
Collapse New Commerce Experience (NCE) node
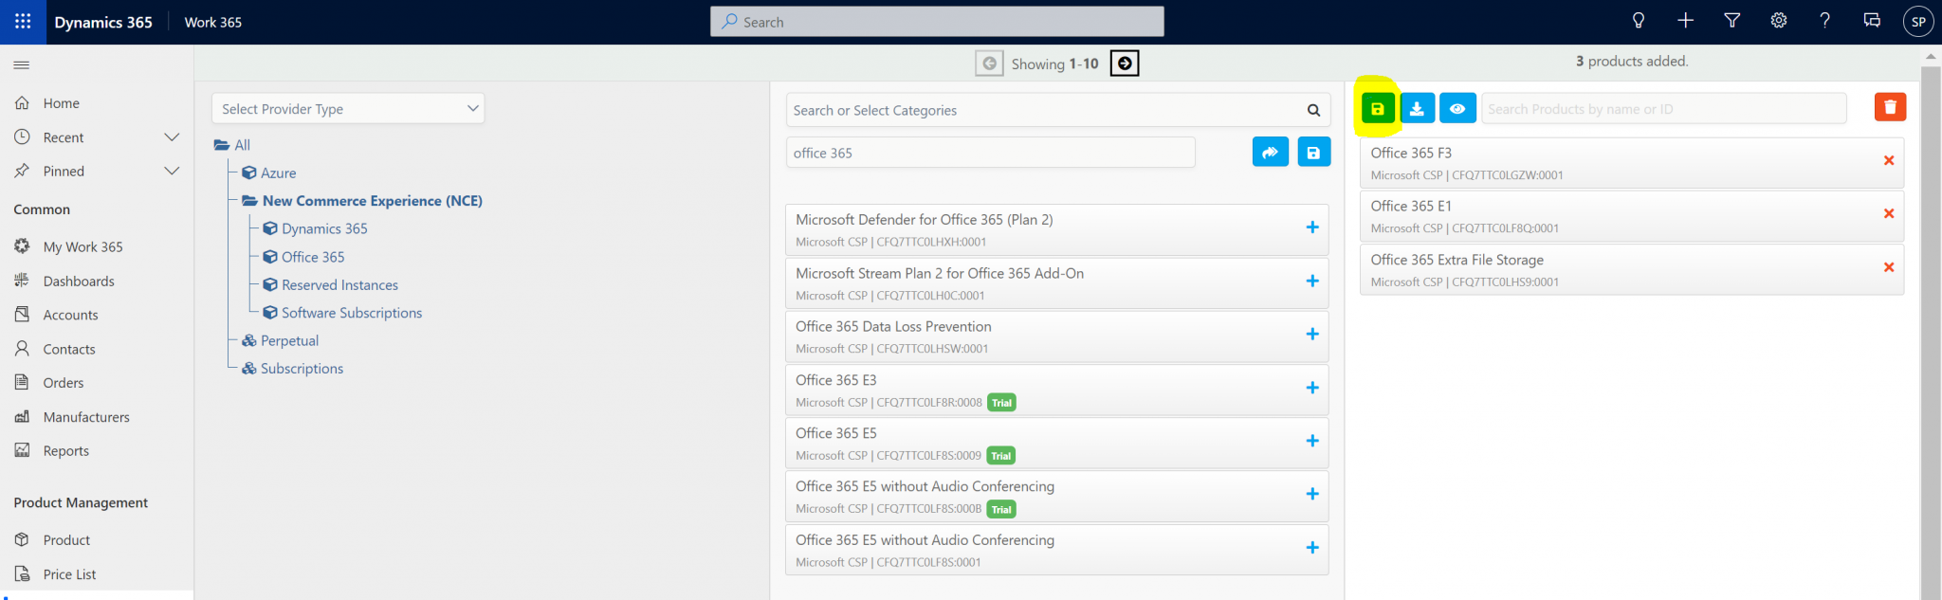(x=363, y=201)
